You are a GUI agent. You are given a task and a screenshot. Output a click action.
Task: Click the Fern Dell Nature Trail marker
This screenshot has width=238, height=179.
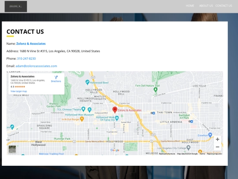tap(155, 89)
